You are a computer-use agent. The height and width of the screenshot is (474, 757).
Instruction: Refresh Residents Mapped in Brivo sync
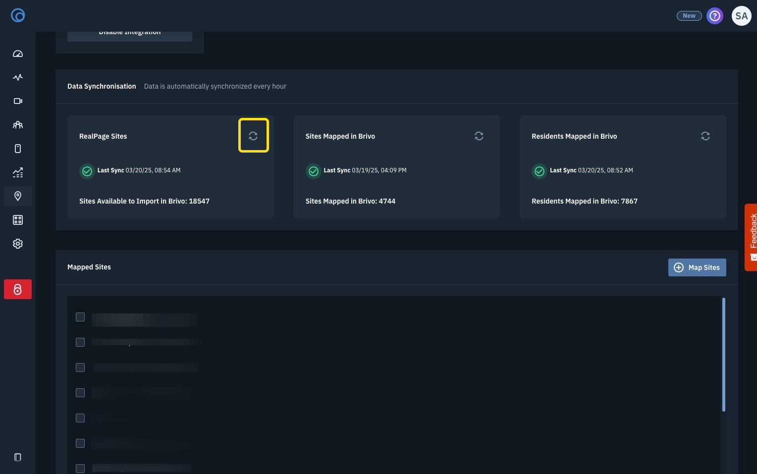(x=705, y=136)
